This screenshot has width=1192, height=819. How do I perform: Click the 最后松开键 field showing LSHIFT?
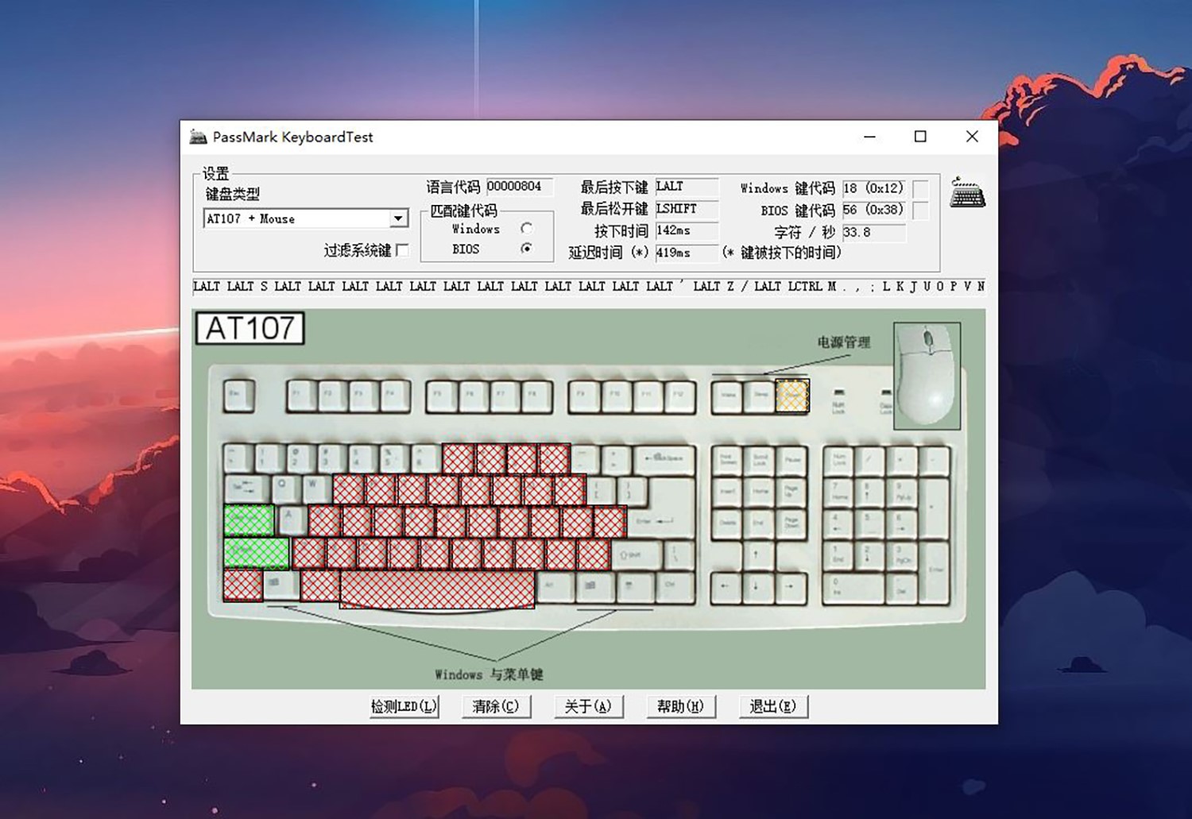pyautogui.click(x=687, y=209)
